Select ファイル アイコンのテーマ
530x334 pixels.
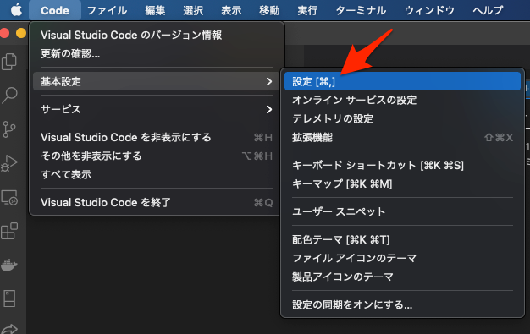[x=402, y=259]
